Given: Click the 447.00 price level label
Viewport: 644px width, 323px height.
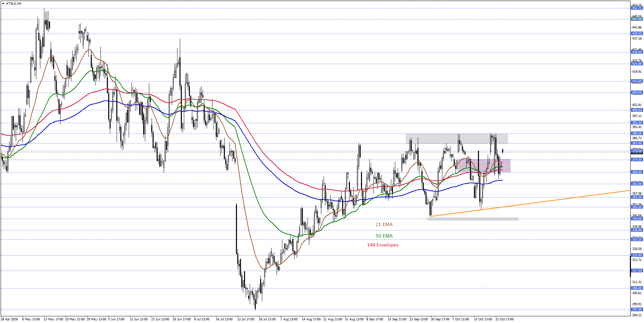Looking at the screenshot, I should coord(637,19).
